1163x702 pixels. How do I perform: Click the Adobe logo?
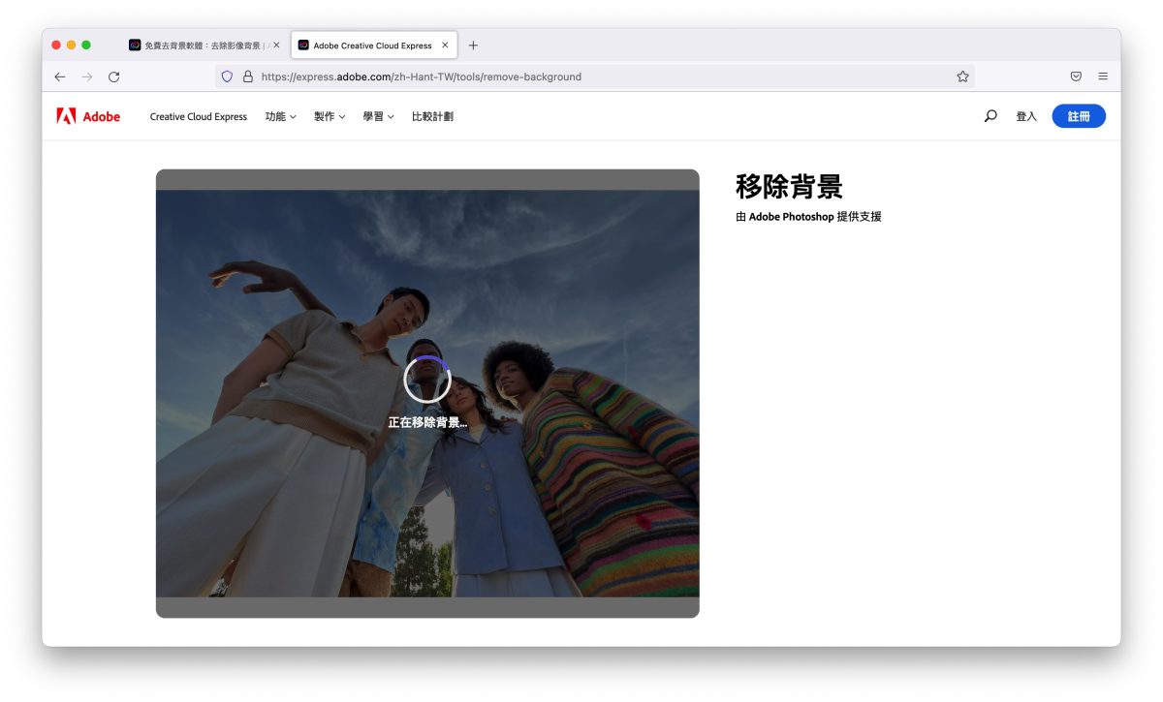[x=88, y=116]
